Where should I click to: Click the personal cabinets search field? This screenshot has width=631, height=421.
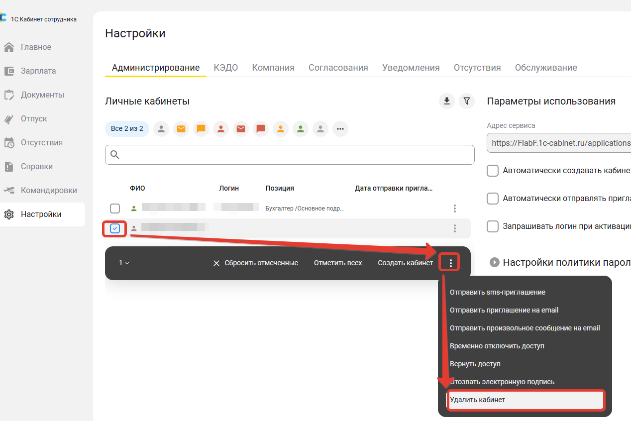(290, 155)
